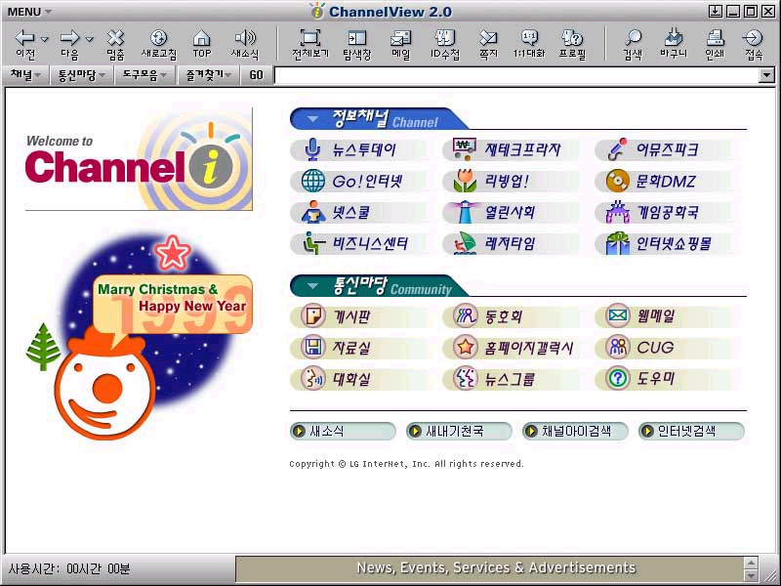The height and width of the screenshot is (586, 781).
Task: Open the 넷스쿨 link
Action: [x=351, y=213]
